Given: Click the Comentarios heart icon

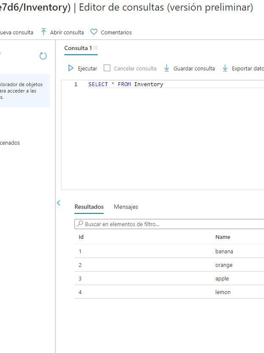Looking at the screenshot, I should click(x=94, y=32).
